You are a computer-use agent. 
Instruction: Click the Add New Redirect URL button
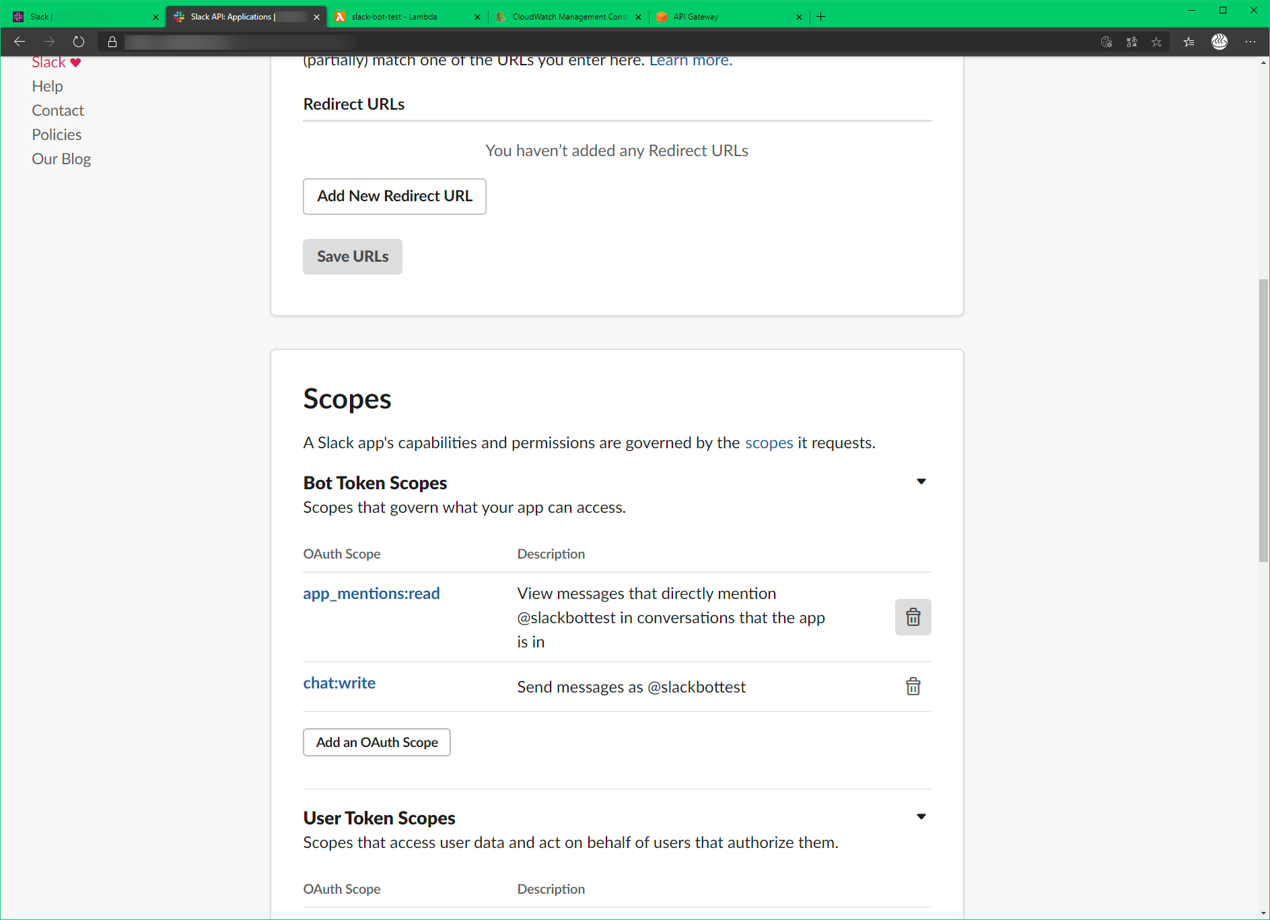394,196
